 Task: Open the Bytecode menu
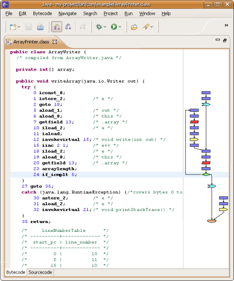pos(42,14)
